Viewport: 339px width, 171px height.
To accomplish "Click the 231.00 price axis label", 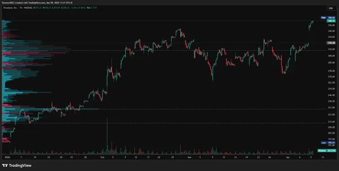I will 331,107.
